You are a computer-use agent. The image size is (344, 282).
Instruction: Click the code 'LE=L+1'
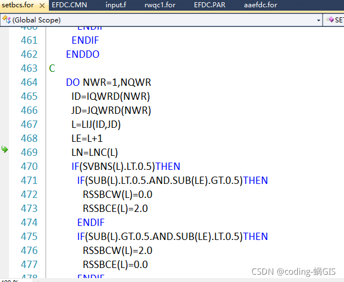coord(87,138)
